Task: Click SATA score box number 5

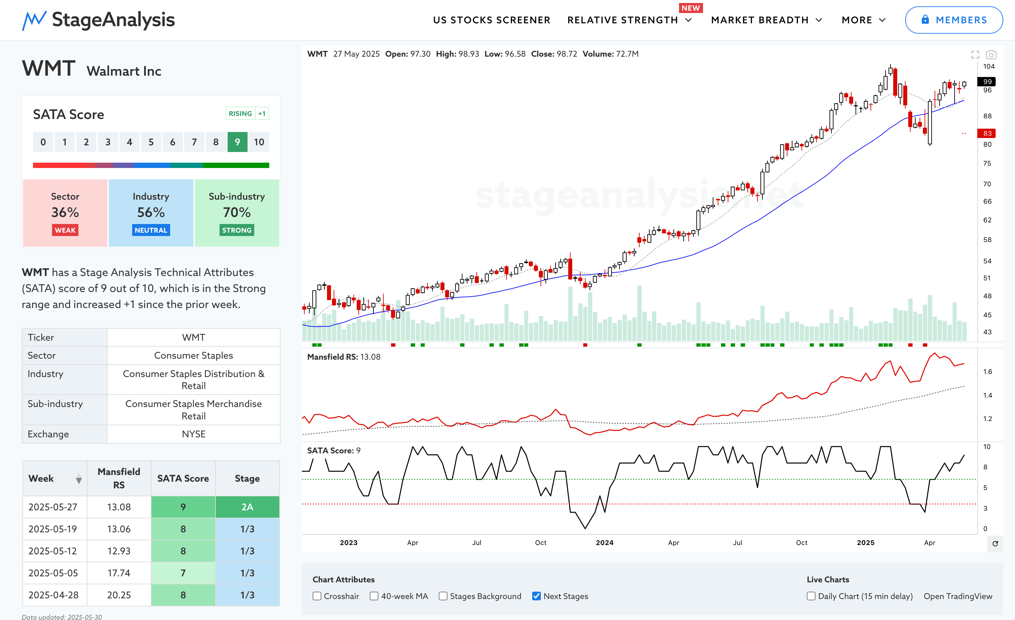Action: pyautogui.click(x=151, y=142)
